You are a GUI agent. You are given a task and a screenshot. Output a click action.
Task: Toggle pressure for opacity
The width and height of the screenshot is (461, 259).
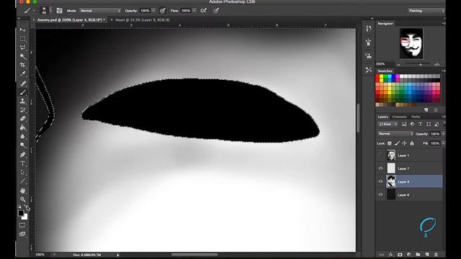[162, 11]
